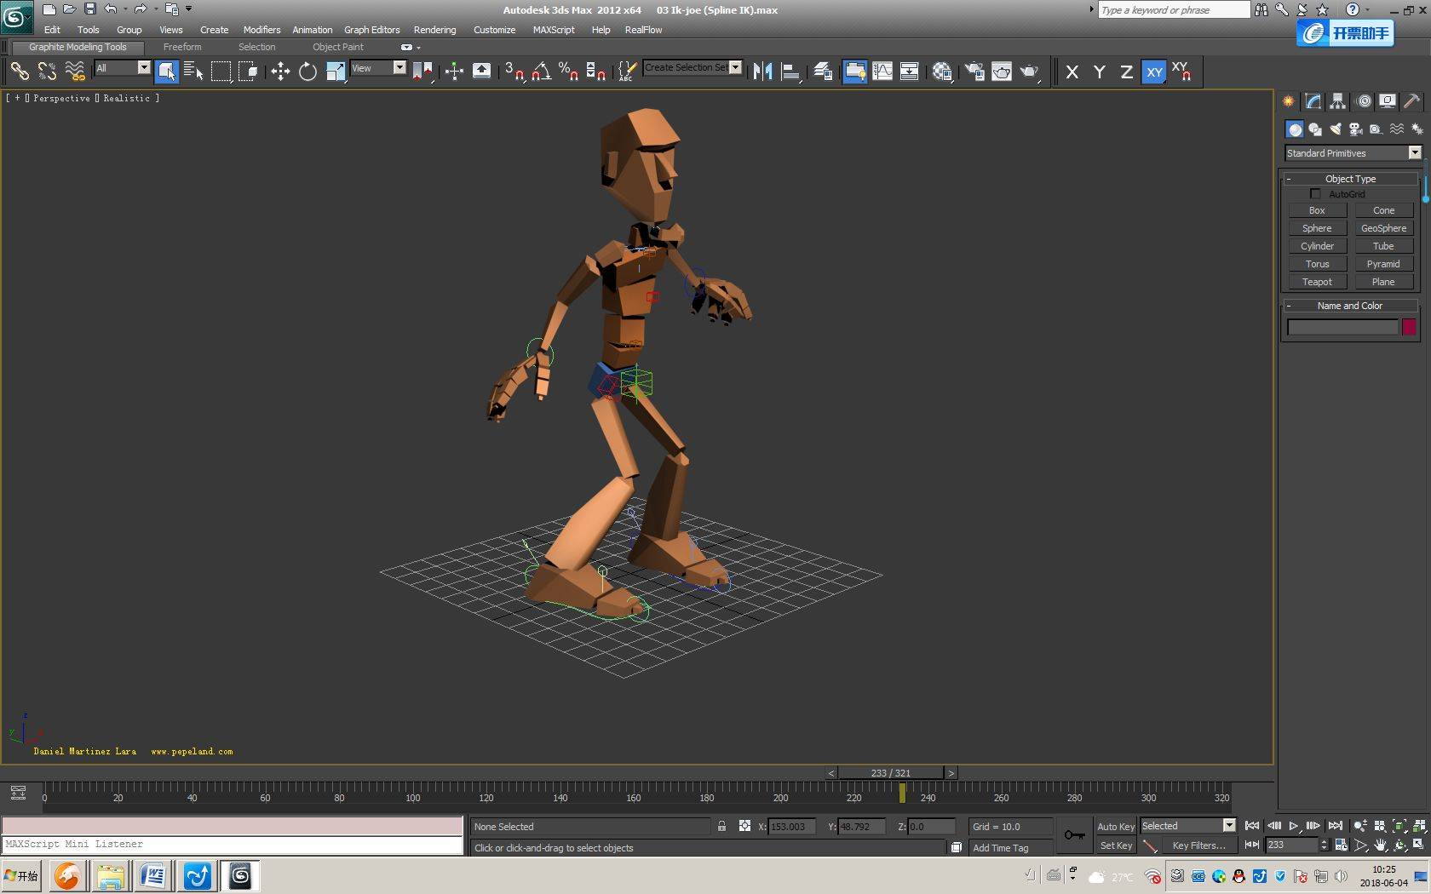Open the Material Editor icon
Image resolution: width=1431 pixels, height=894 pixels.
coord(941,72)
